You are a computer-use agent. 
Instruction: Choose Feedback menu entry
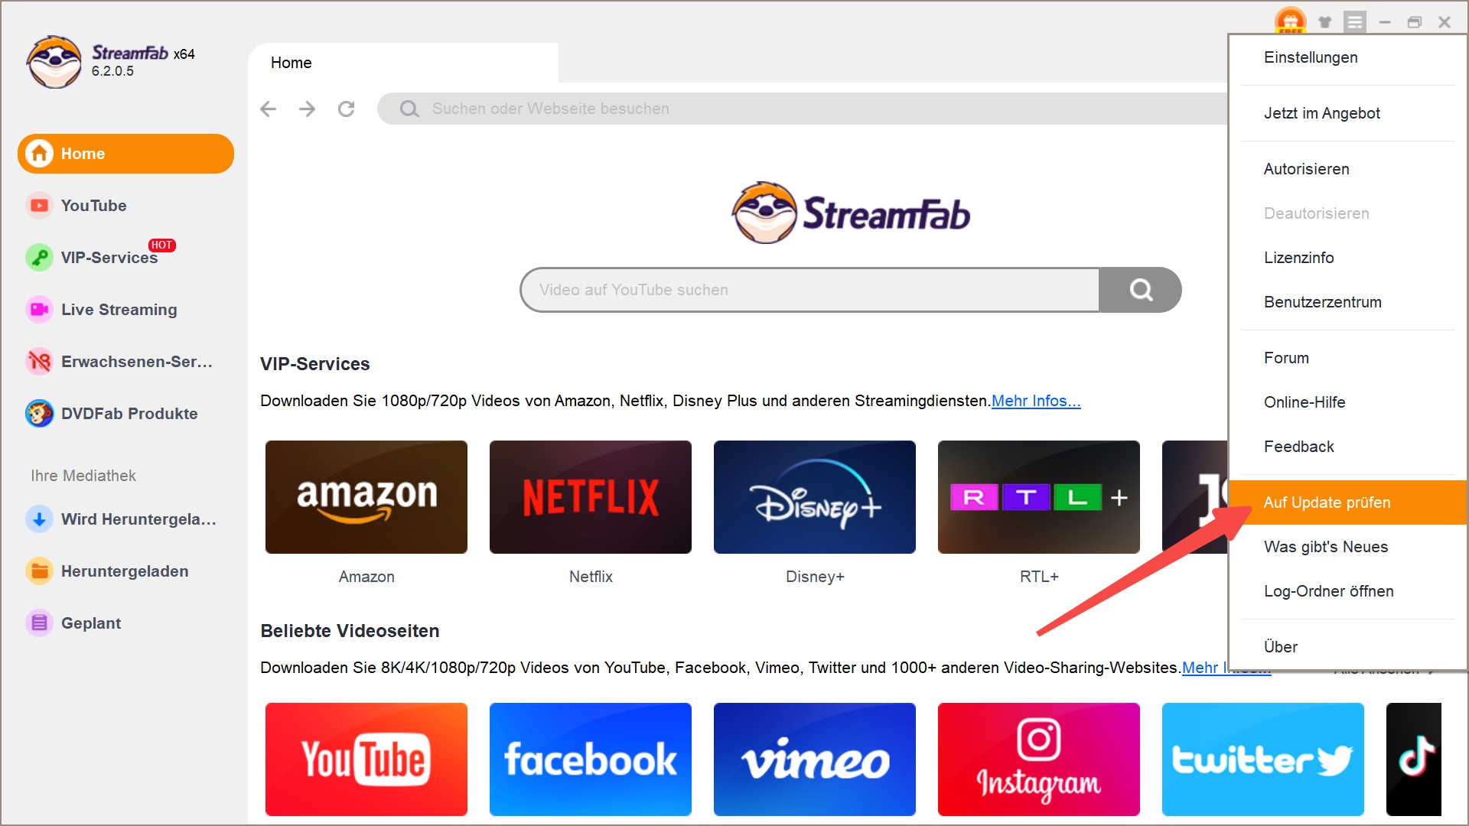[1348, 447]
